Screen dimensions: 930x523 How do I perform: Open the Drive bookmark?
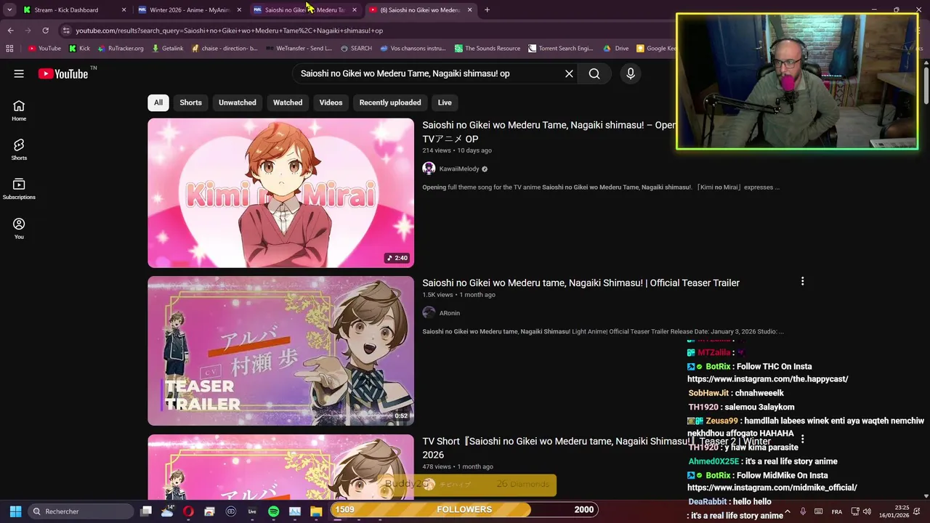[616, 49]
